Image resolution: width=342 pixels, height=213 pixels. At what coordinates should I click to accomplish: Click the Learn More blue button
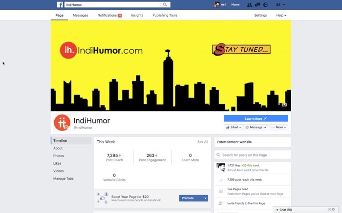[x=256, y=118]
